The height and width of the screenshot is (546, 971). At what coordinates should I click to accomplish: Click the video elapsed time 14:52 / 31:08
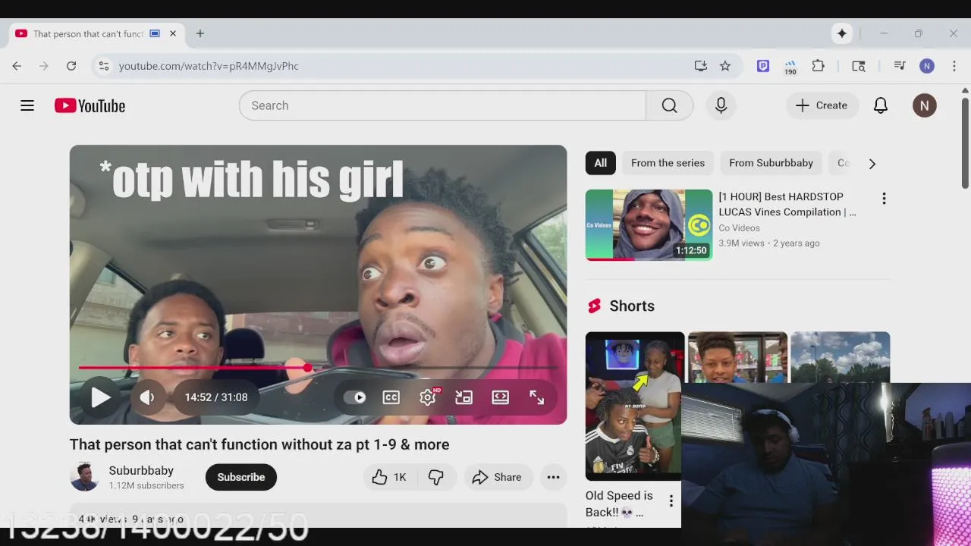click(x=216, y=397)
